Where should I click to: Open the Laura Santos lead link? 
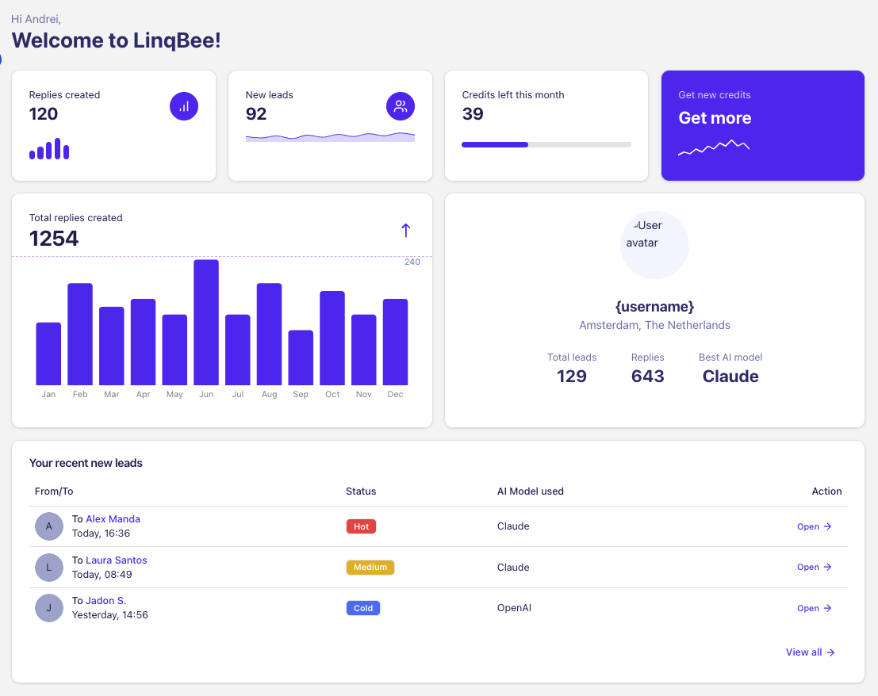pyautogui.click(x=116, y=560)
